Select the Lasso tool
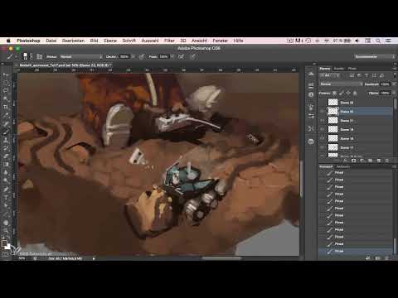Viewport: 398px width, 298px height. [6, 91]
